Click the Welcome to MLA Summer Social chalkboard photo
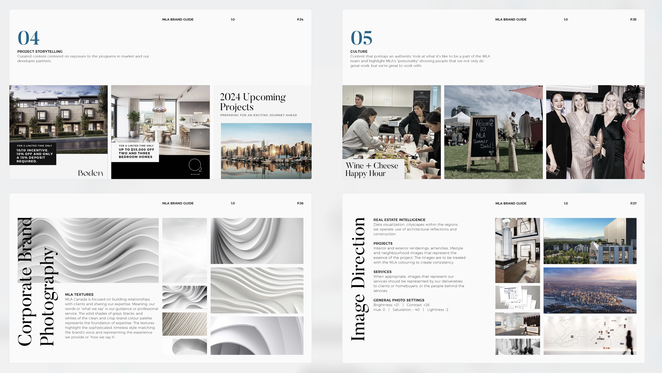 click(493, 132)
